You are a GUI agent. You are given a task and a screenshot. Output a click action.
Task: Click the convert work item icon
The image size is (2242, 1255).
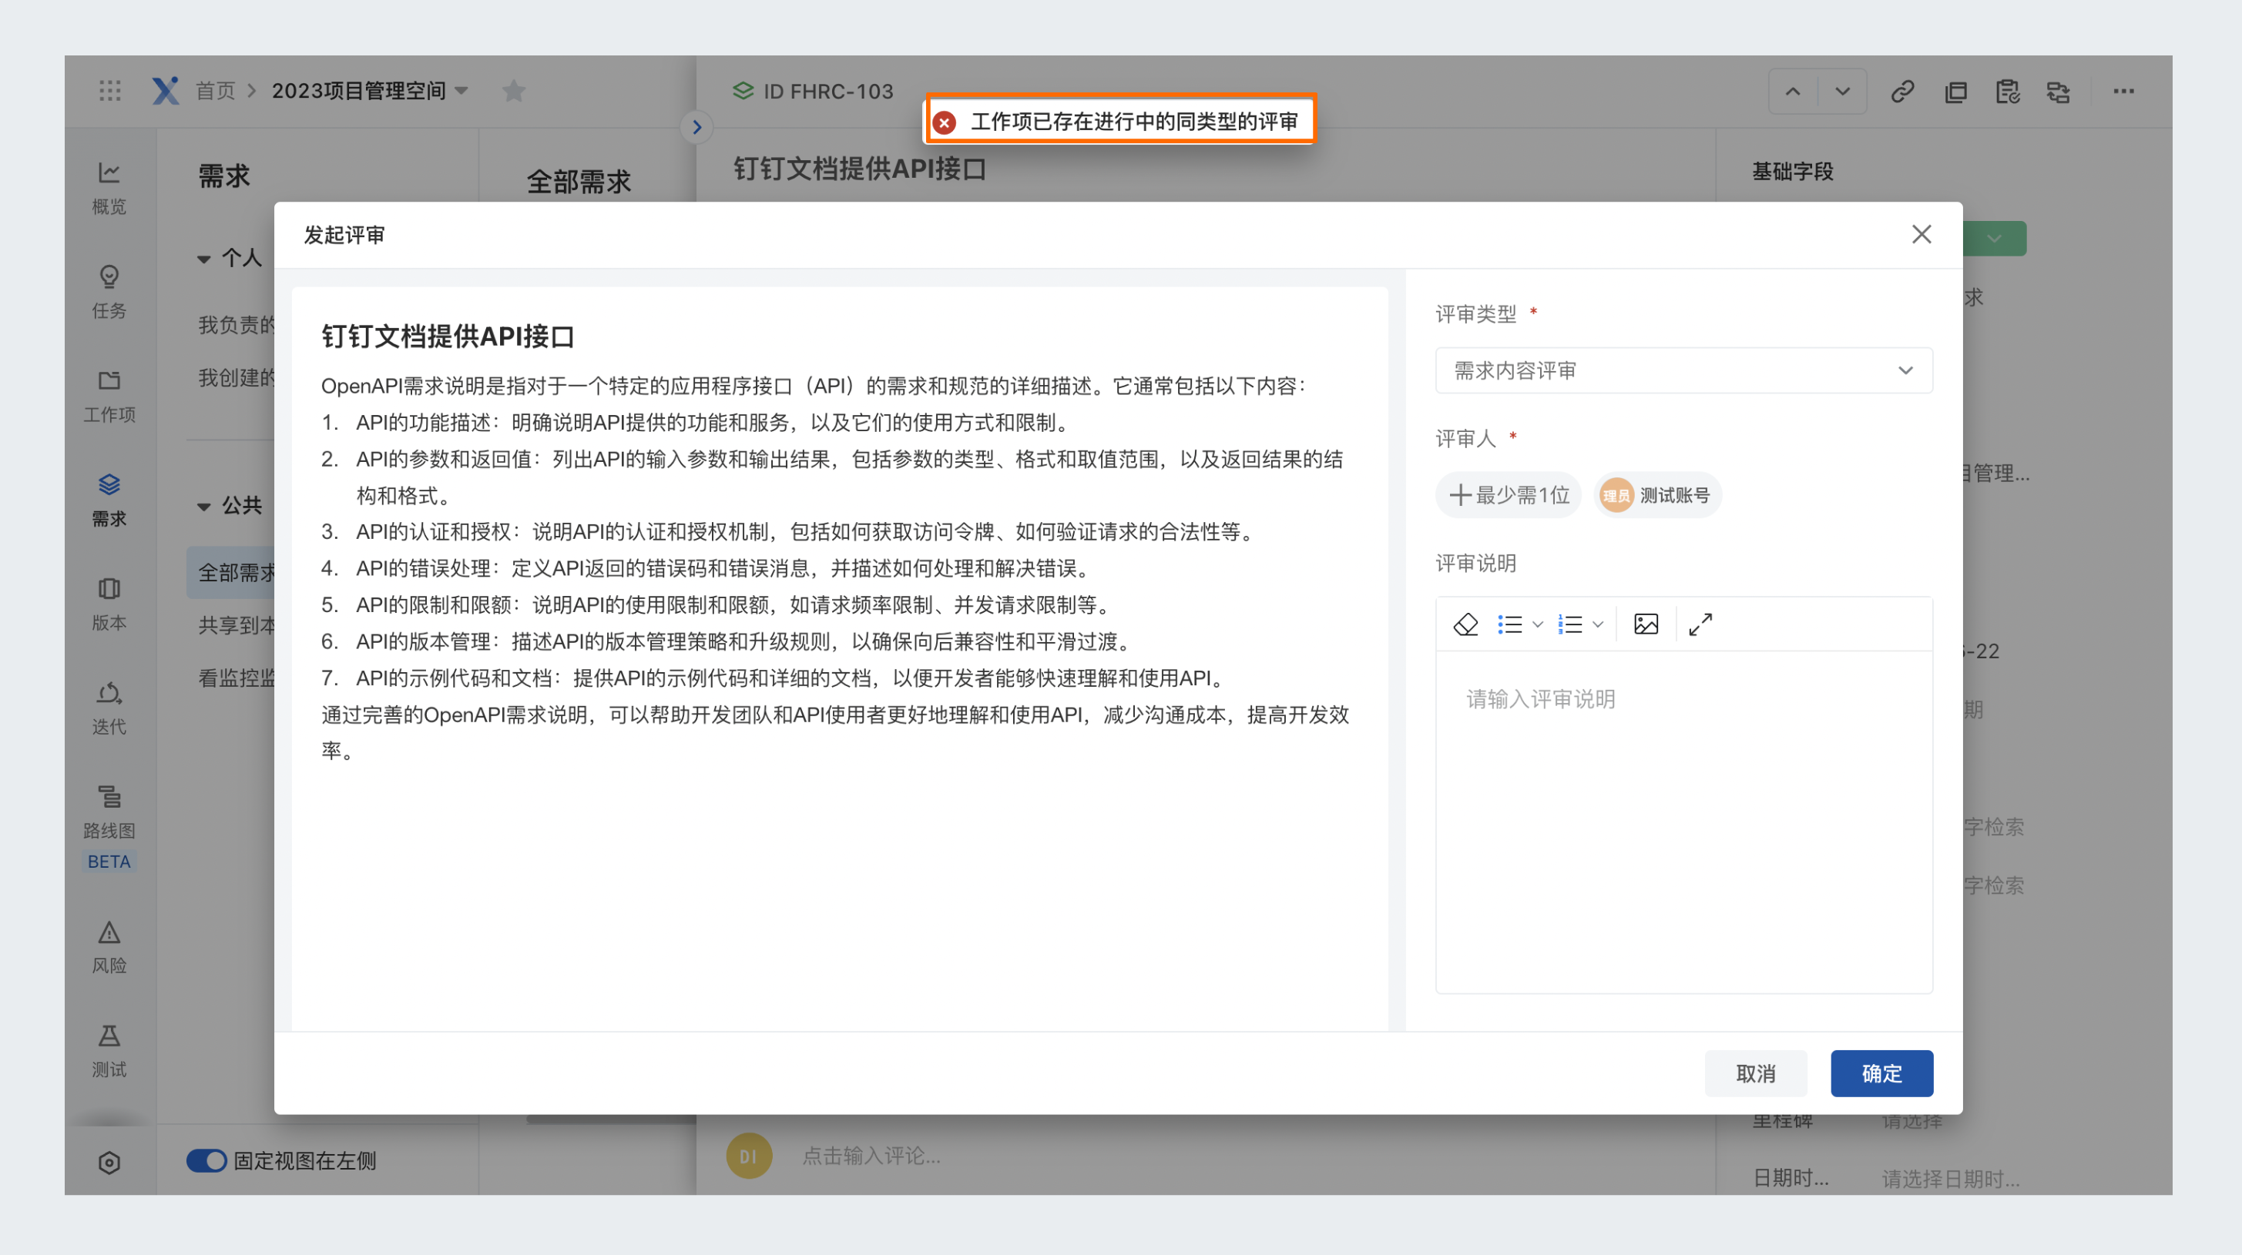pos(2059,92)
